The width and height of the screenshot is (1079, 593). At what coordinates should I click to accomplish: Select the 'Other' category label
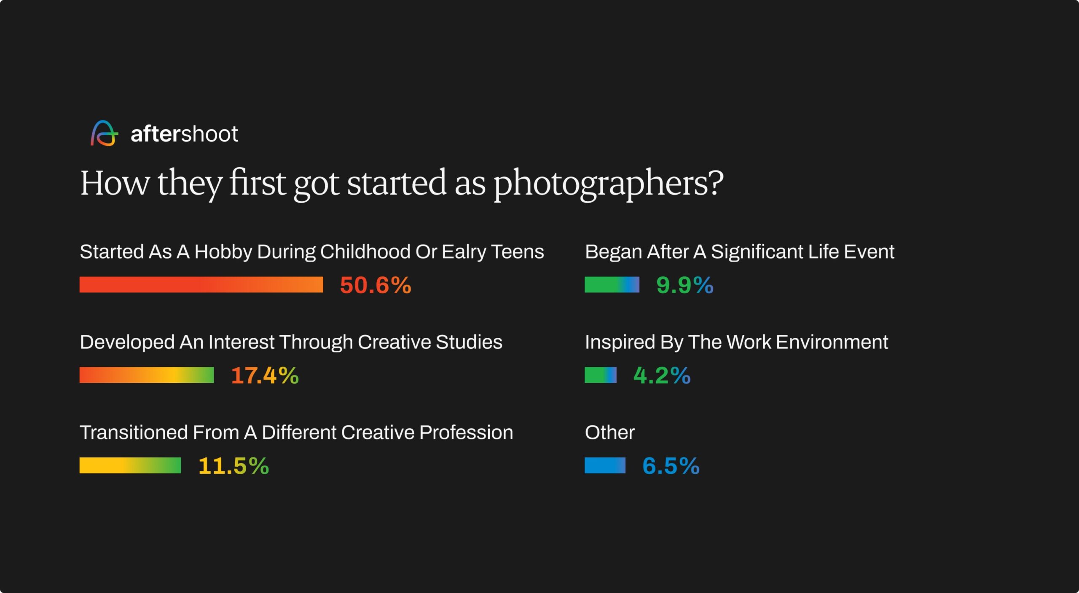tap(609, 433)
